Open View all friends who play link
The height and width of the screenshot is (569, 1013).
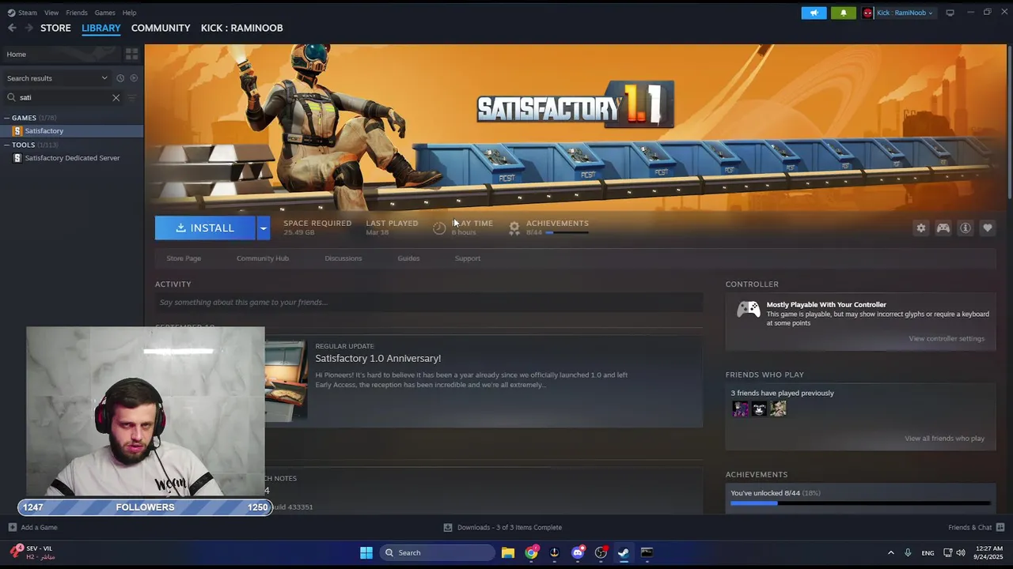945,439
